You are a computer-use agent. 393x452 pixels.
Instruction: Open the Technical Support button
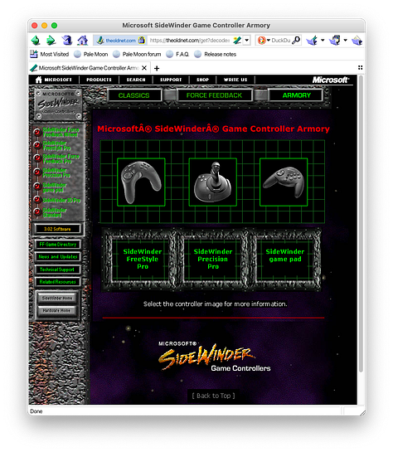point(58,270)
